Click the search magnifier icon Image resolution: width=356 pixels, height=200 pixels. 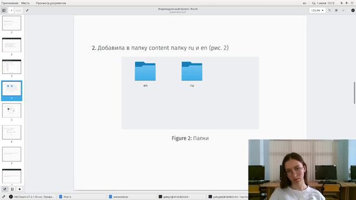329,11
